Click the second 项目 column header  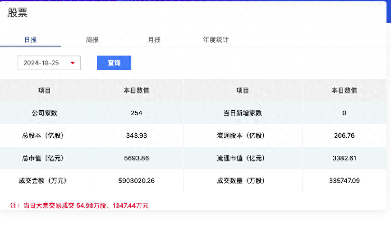[x=242, y=90]
